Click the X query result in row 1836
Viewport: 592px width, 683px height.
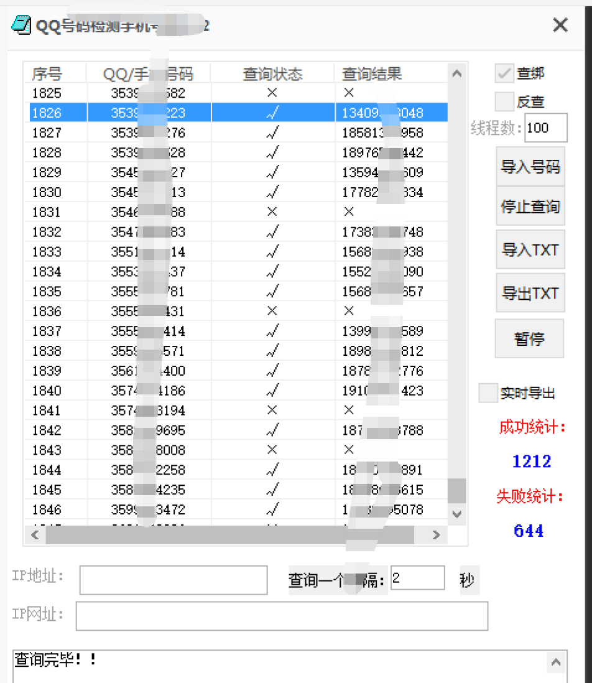349,310
